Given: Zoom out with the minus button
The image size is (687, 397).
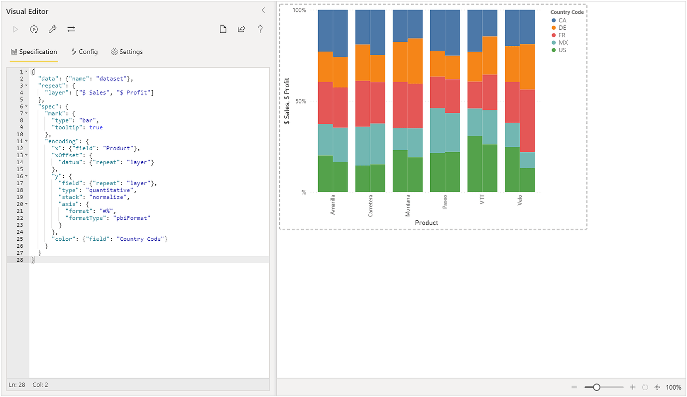Looking at the screenshot, I should point(574,387).
